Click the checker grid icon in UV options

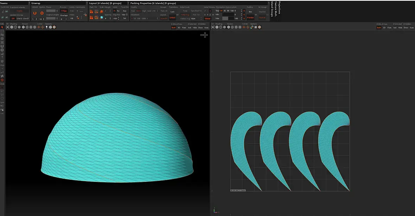pos(256,27)
